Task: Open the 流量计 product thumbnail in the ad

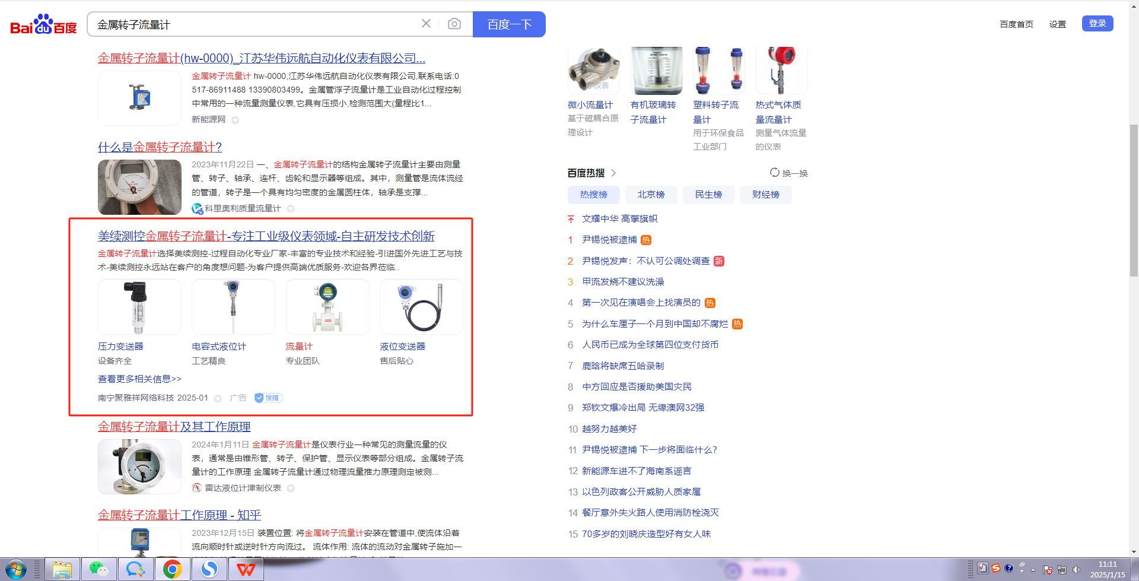Action: click(x=327, y=307)
